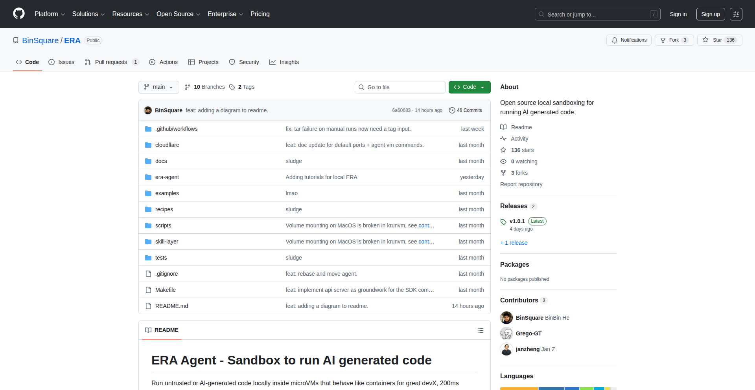This screenshot has height=390, width=755.
Task: Switch to the Pull requests tab
Action: pyautogui.click(x=111, y=62)
